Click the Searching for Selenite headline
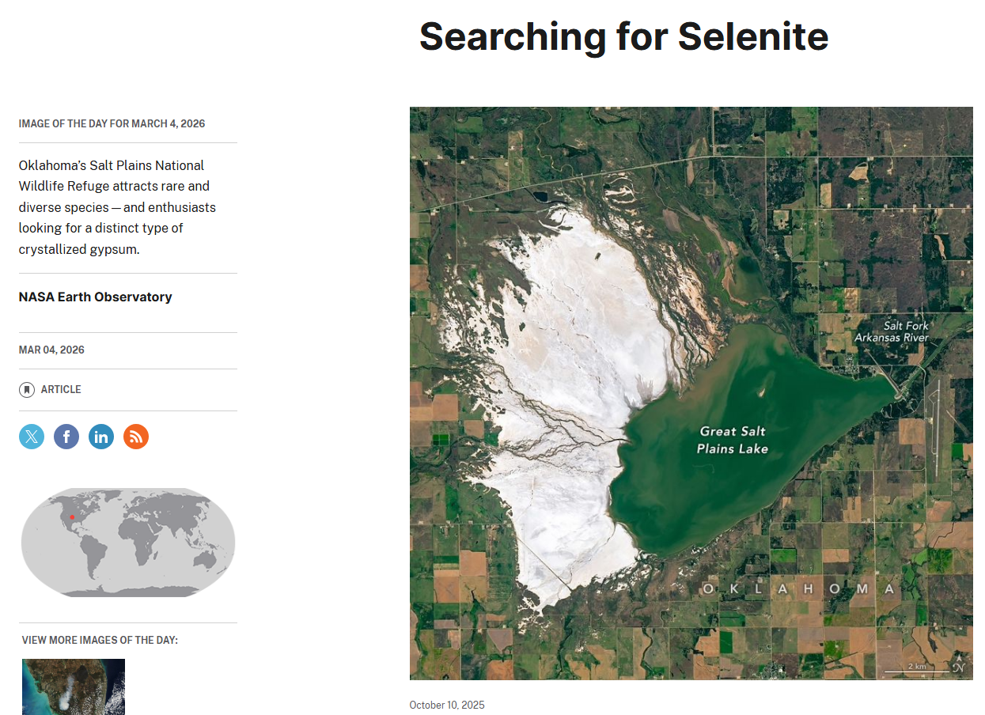The width and height of the screenshot is (985, 715). 623,36
